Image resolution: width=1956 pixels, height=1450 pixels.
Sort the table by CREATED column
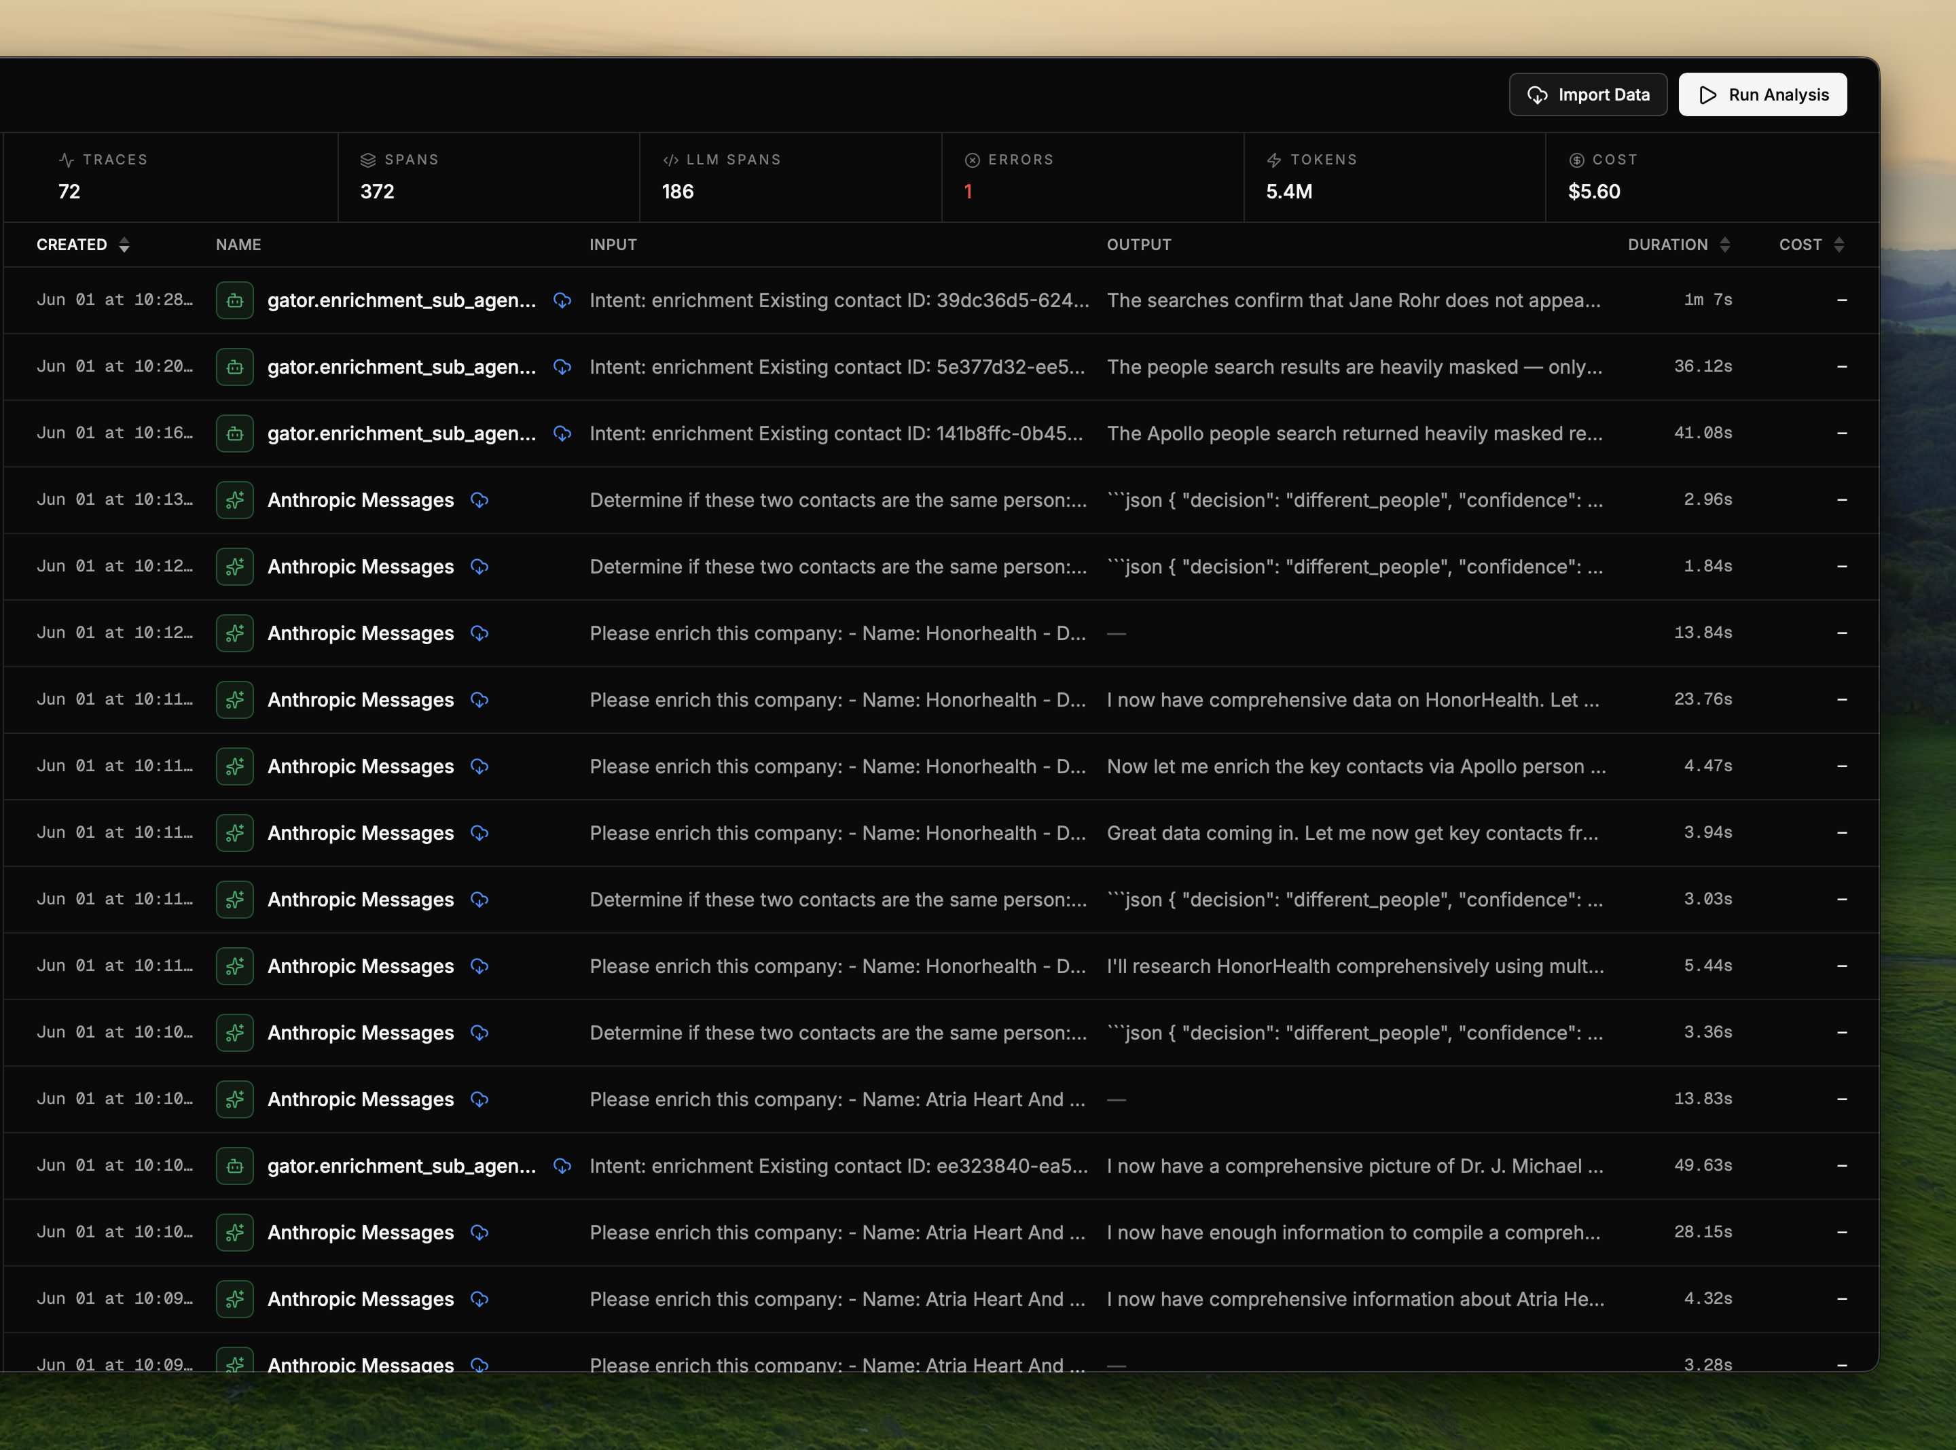(x=82, y=245)
